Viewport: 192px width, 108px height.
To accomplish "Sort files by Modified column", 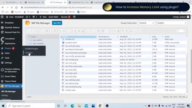I will pos(124,37).
